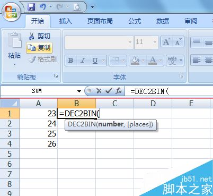Open the borders dropdown arrow

(x=124, y=61)
